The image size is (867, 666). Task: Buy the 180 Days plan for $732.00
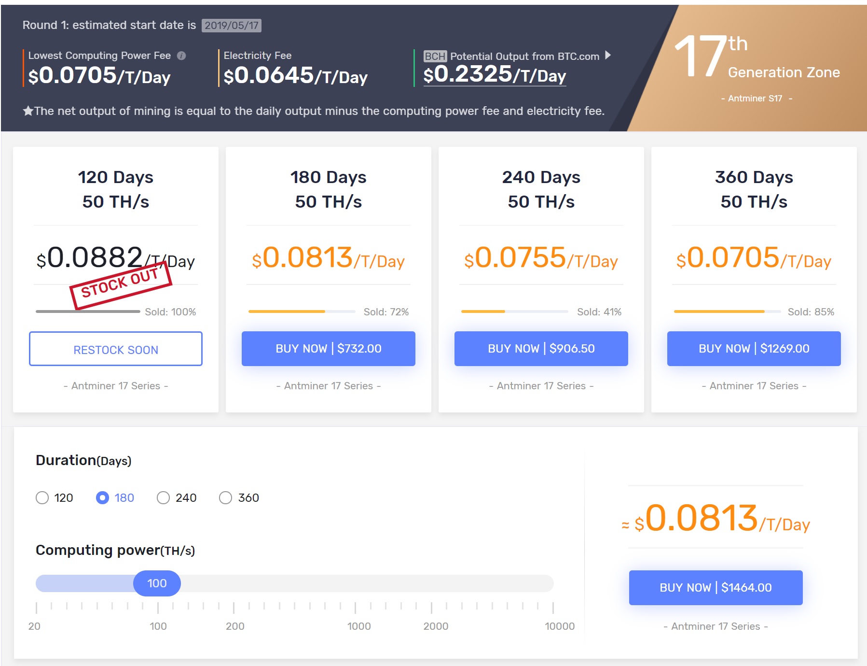tap(329, 349)
